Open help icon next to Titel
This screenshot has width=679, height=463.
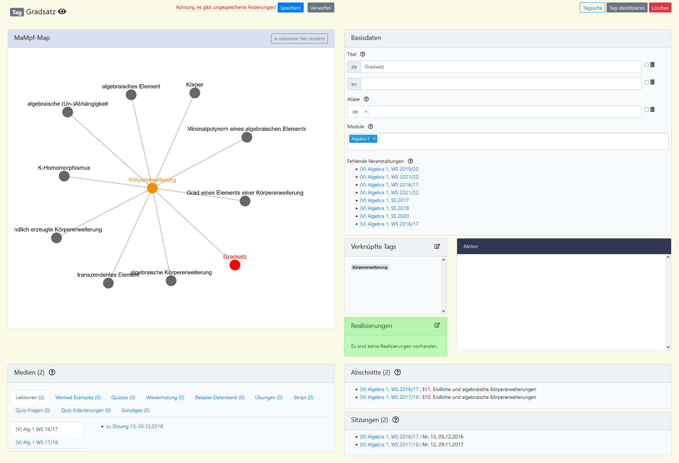point(363,54)
